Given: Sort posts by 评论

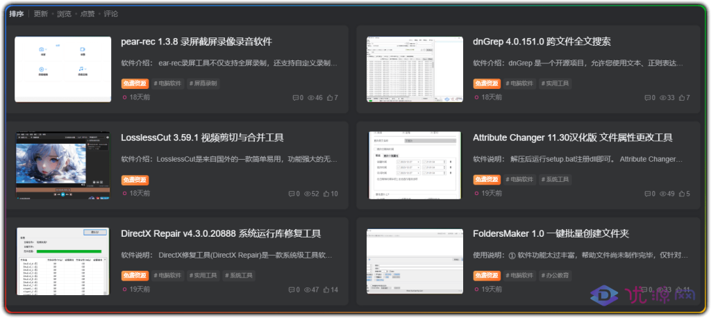Looking at the screenshot, I should [111, 14].
